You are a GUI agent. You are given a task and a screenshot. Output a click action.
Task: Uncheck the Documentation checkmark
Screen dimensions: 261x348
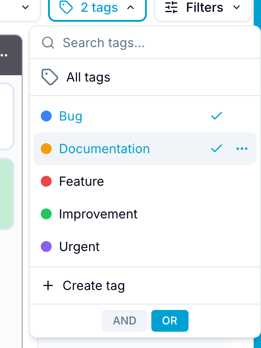pyautogui.click(x=217, y=149)
